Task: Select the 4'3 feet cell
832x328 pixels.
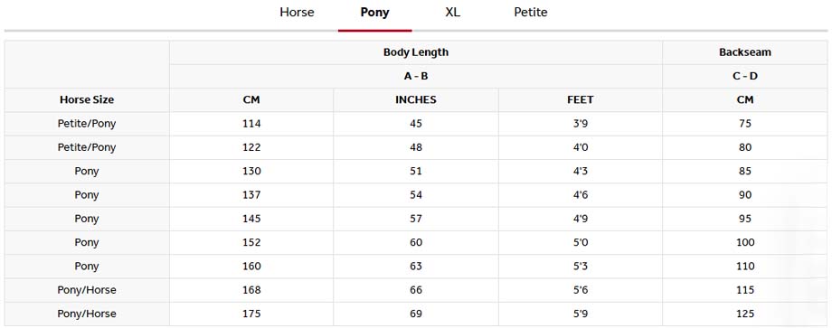Action: coord(581,171)
